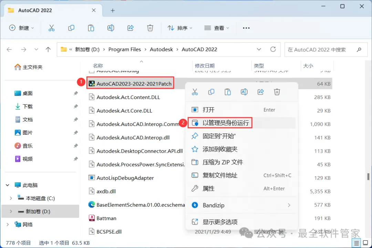Expand 本地磁盘 (C:) tree node

(x=11, y=198)
